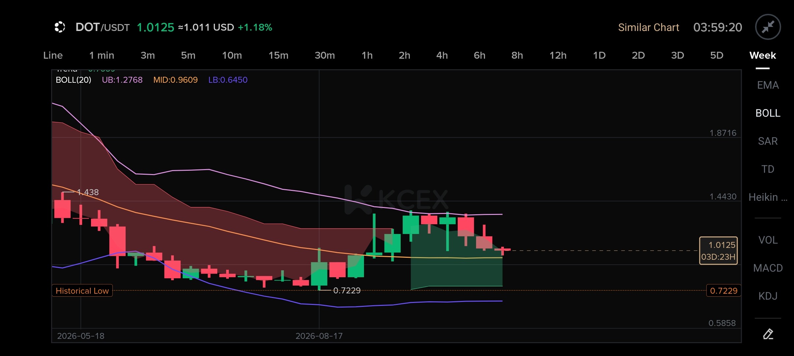This screenshot has height=356, width=794.
Task: Select the 1D timeframe
Action: [x=599, y=55]
